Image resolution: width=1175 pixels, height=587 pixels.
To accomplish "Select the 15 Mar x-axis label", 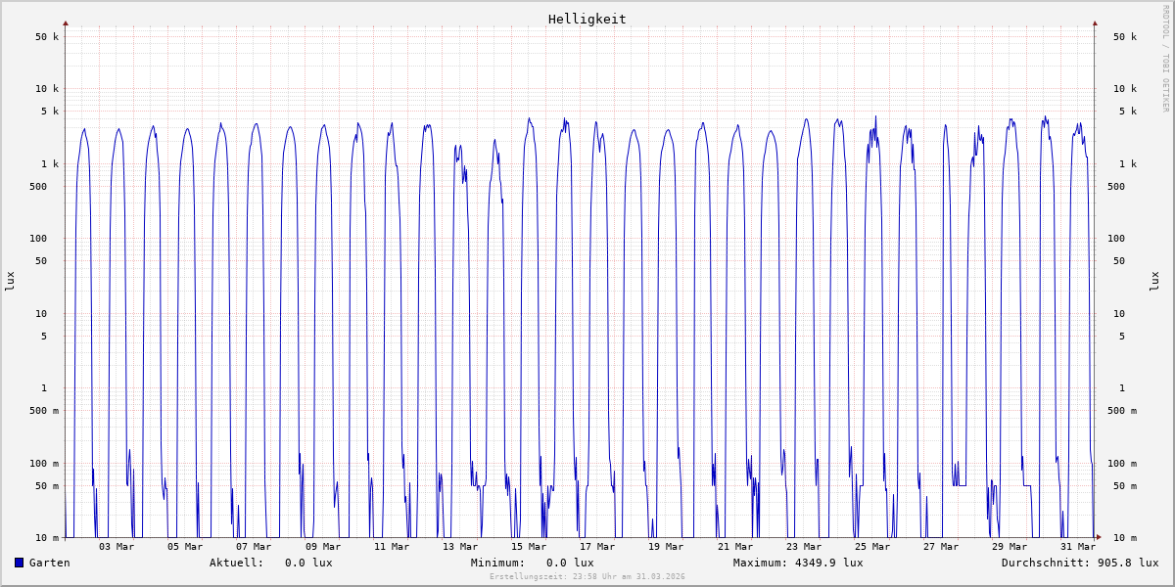I will 529,547.
